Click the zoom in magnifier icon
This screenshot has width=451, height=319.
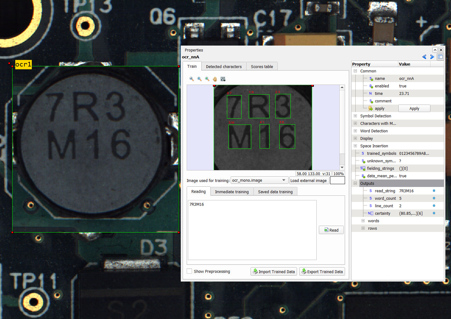[207, 79]
